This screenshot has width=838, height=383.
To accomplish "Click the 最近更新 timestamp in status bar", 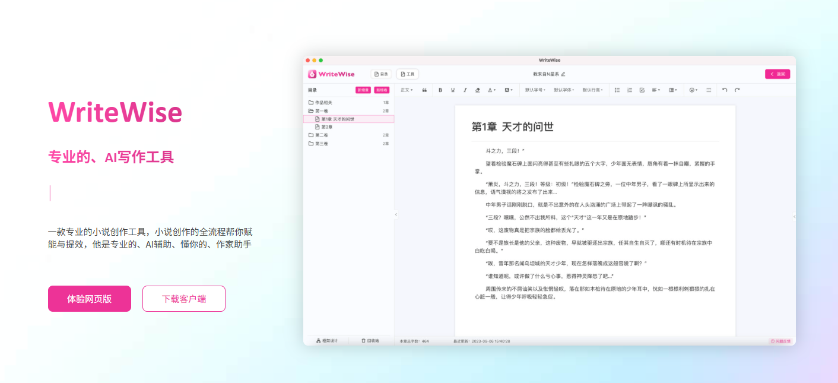I will (x=482, y=341).
